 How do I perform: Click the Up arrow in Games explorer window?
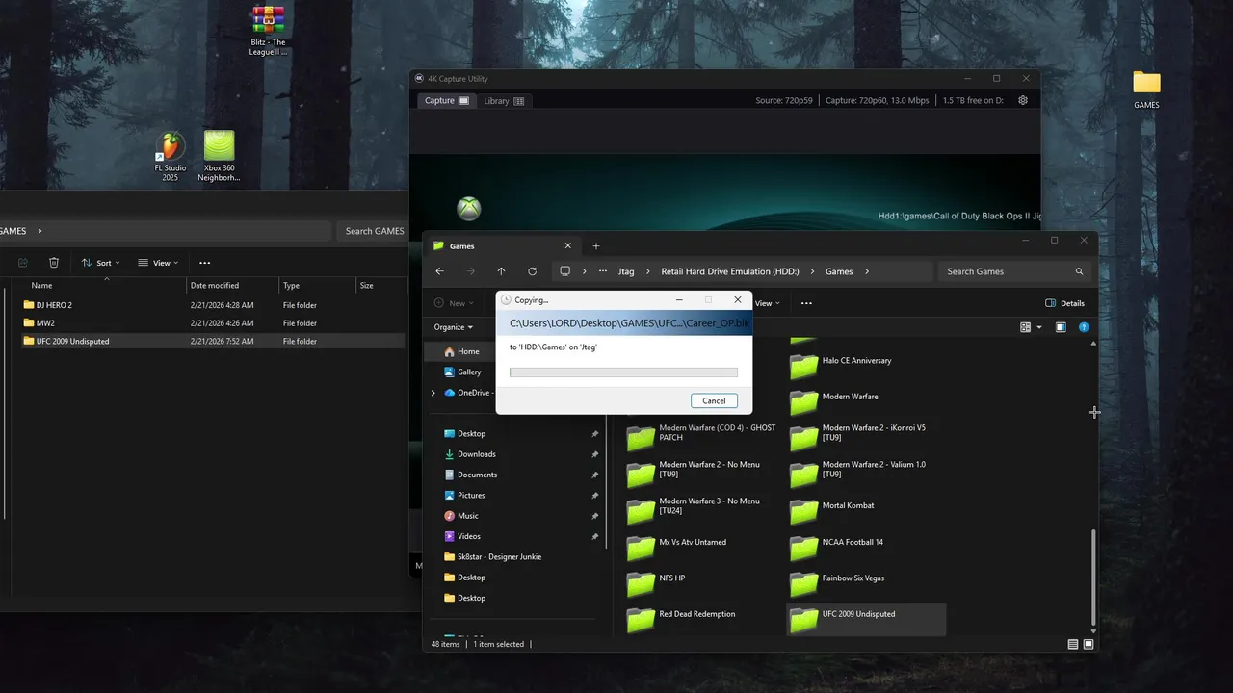(x=501, y=271)
